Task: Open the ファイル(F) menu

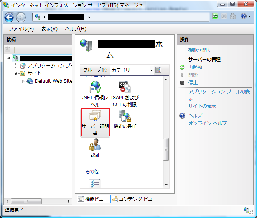Action: (x=21, y=29)
